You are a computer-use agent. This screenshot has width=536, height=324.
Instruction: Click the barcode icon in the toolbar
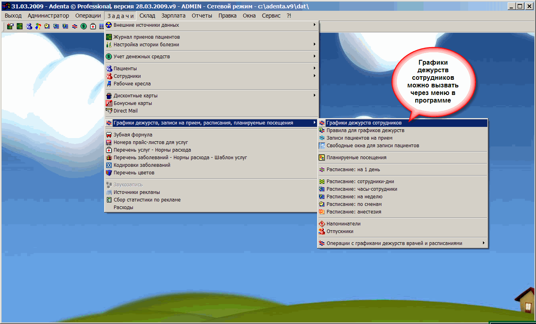pos(101,26)
